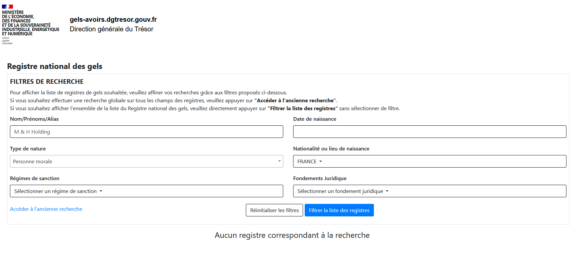Click 'Filtrer la liste des registres' button

tap(339, 210)
